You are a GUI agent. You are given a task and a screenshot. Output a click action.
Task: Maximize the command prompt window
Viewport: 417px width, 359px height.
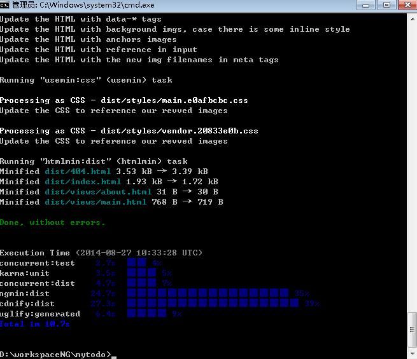(386, 5)
